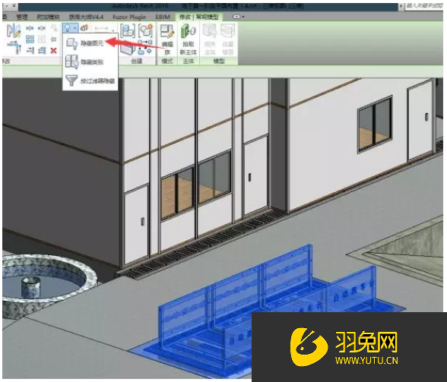
Task: Expand the linear dimension tool dropdown arrow
Action: click(113, 30)
